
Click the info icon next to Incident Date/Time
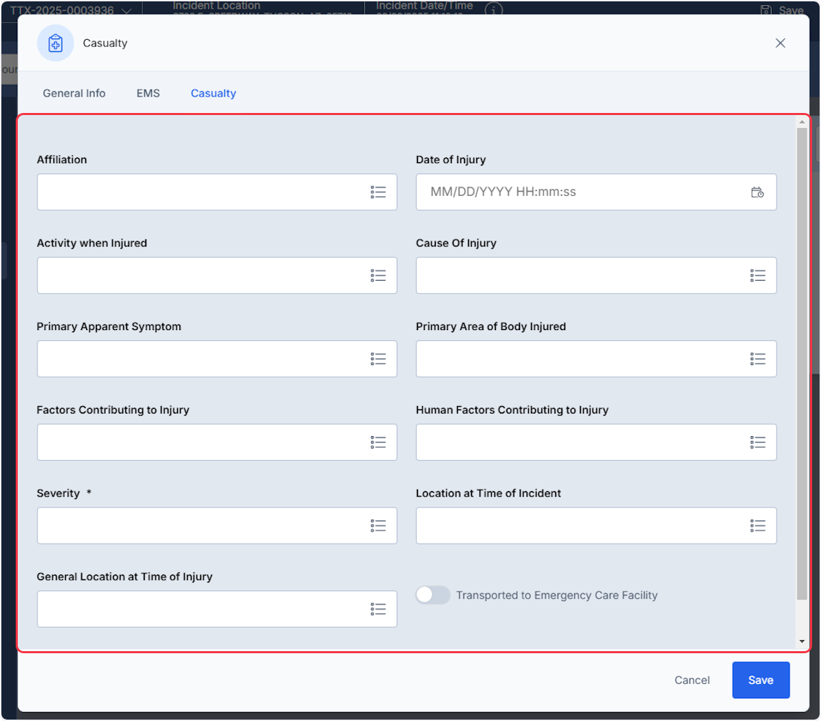[493, 9]
